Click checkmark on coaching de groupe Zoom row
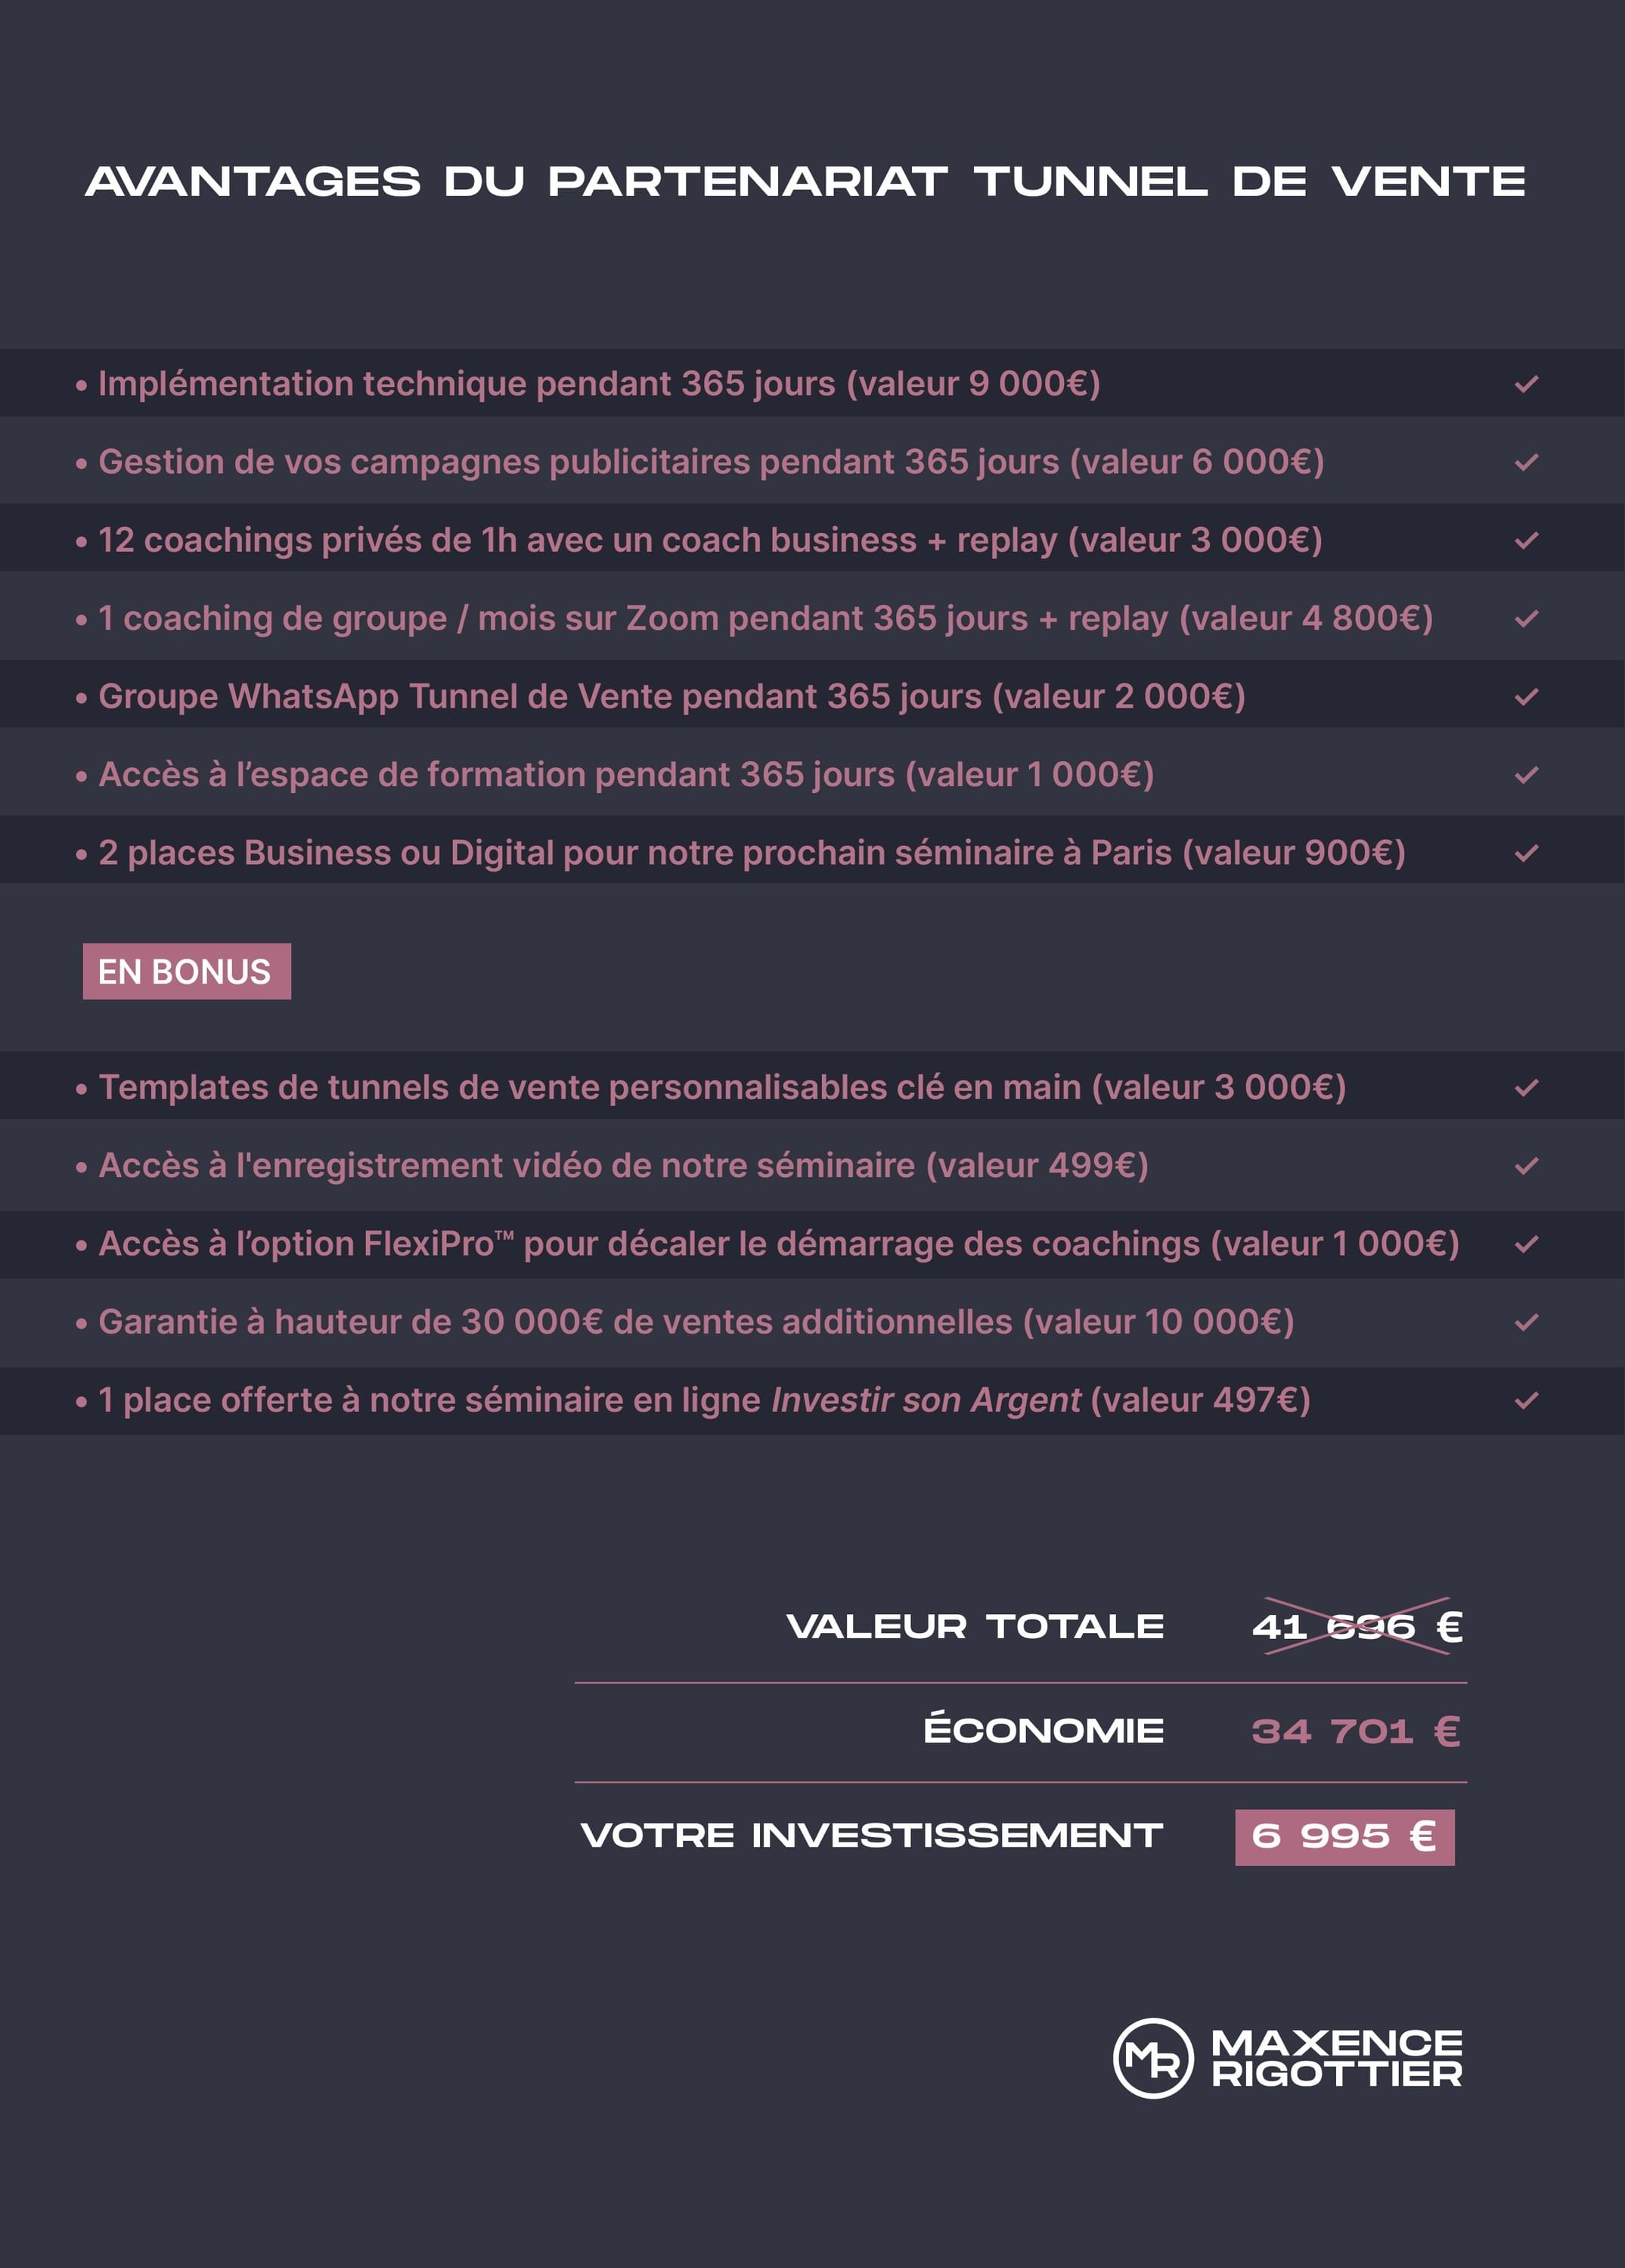Screen dimensions: 1625x2268 (x=1526, y=618)
